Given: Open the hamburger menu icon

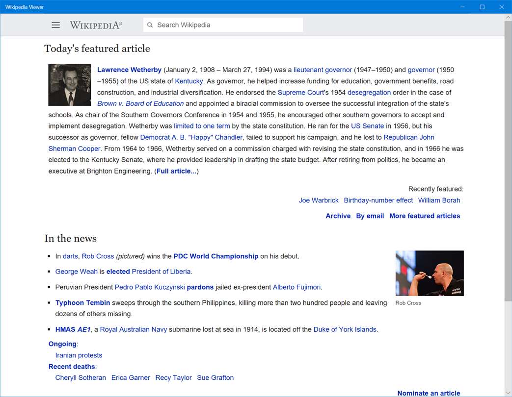Looking at the screenshot, I should pos(56,25).
